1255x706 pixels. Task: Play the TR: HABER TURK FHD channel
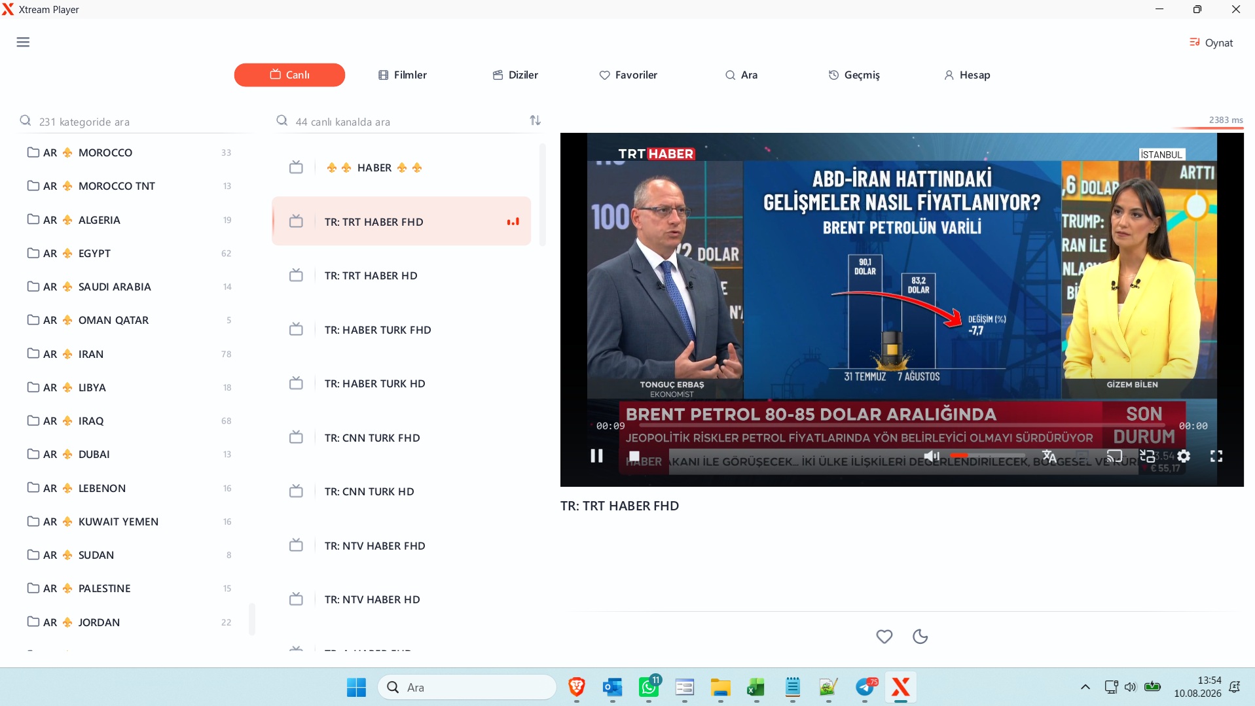tap(401, 330)
